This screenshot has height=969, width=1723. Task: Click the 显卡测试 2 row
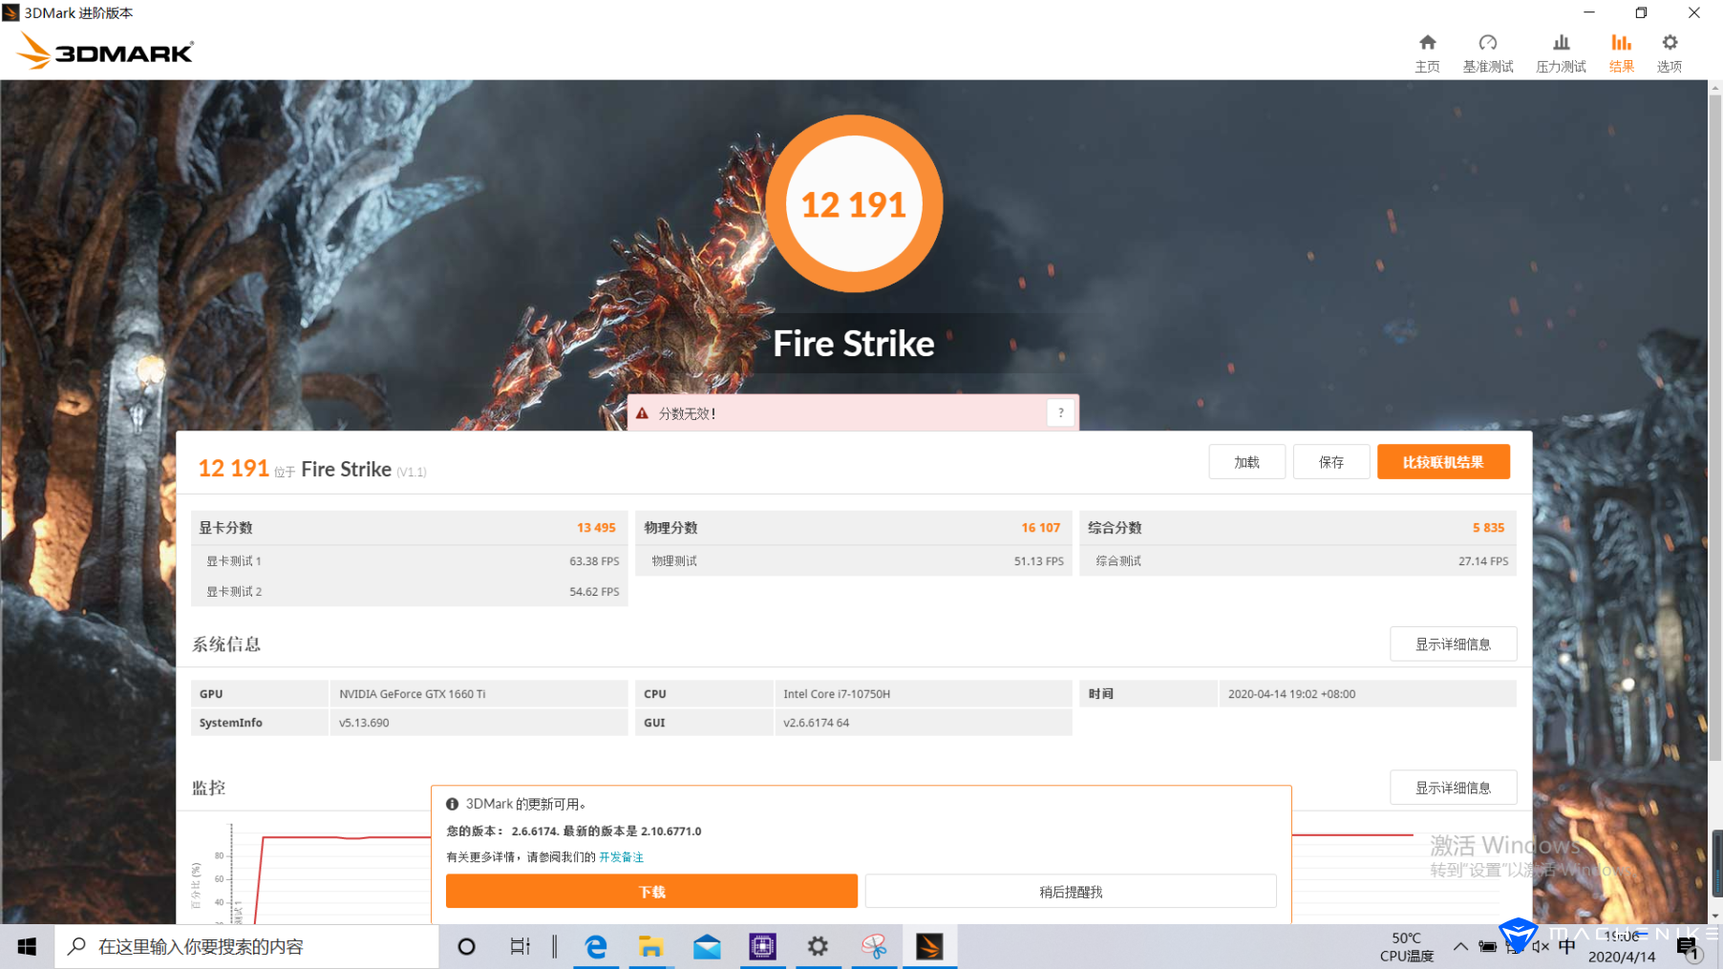[x=410, y=592]
